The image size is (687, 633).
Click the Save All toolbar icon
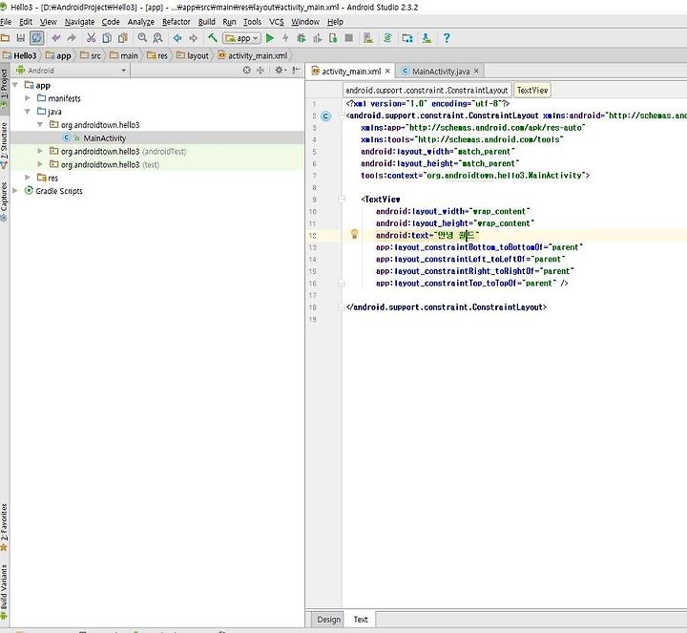click(21, 38)
